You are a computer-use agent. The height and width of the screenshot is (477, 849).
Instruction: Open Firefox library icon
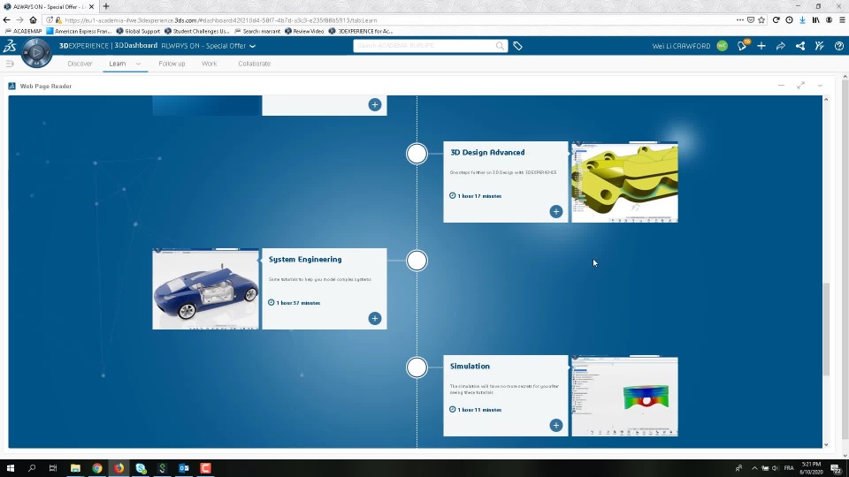coord(815,20)
